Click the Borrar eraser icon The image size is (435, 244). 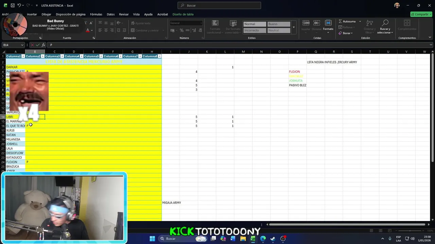tap(340, 33)
